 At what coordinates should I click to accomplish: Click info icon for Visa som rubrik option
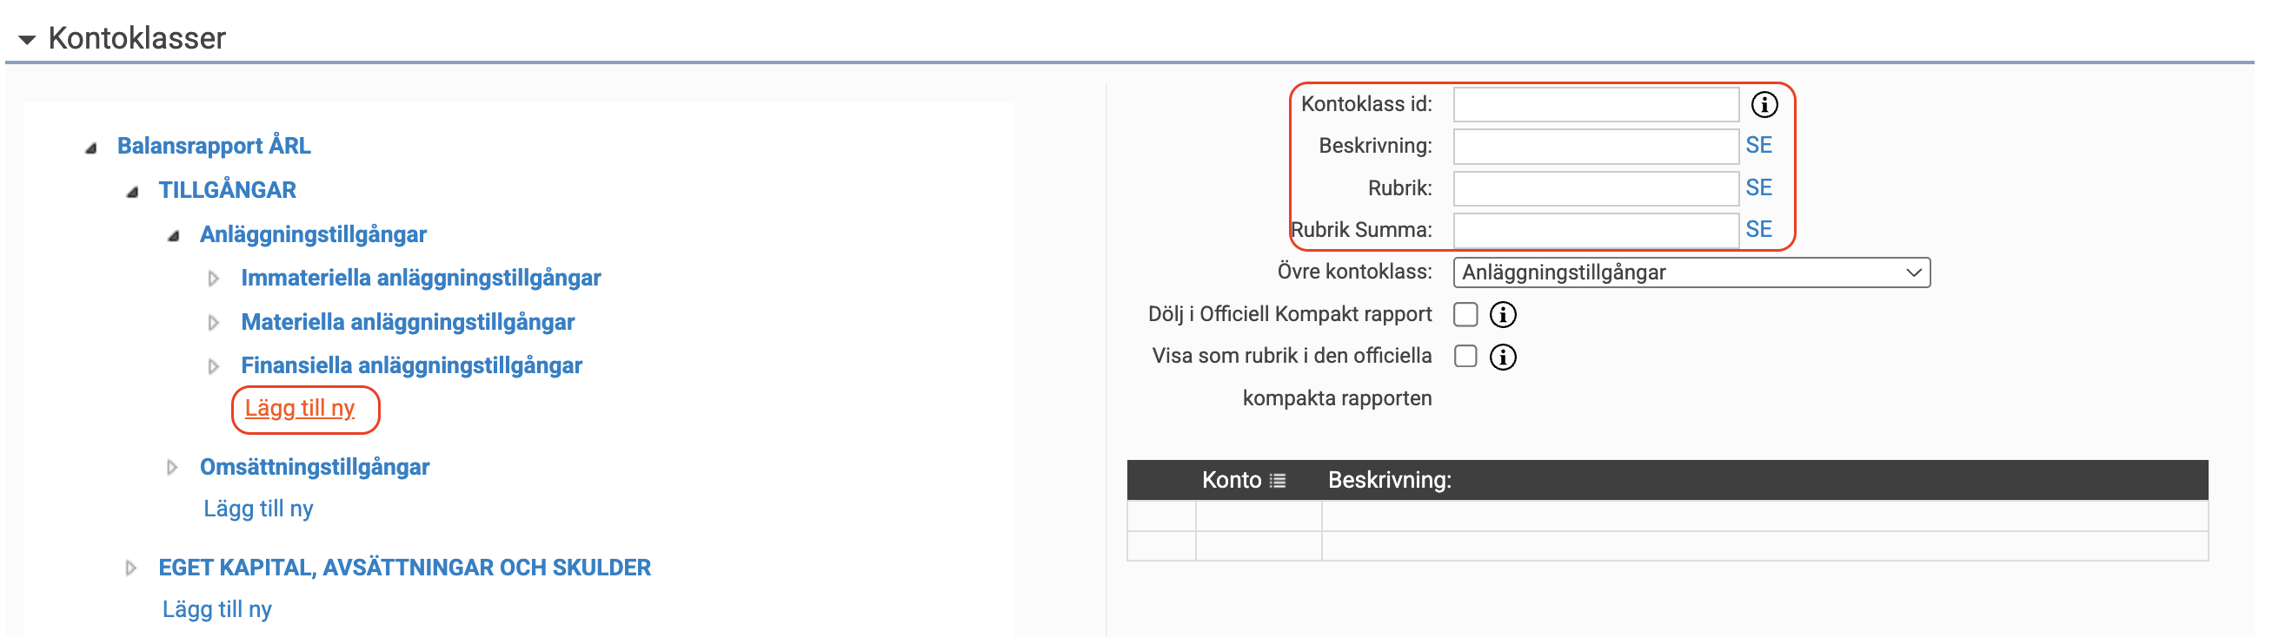point(1502,357)
